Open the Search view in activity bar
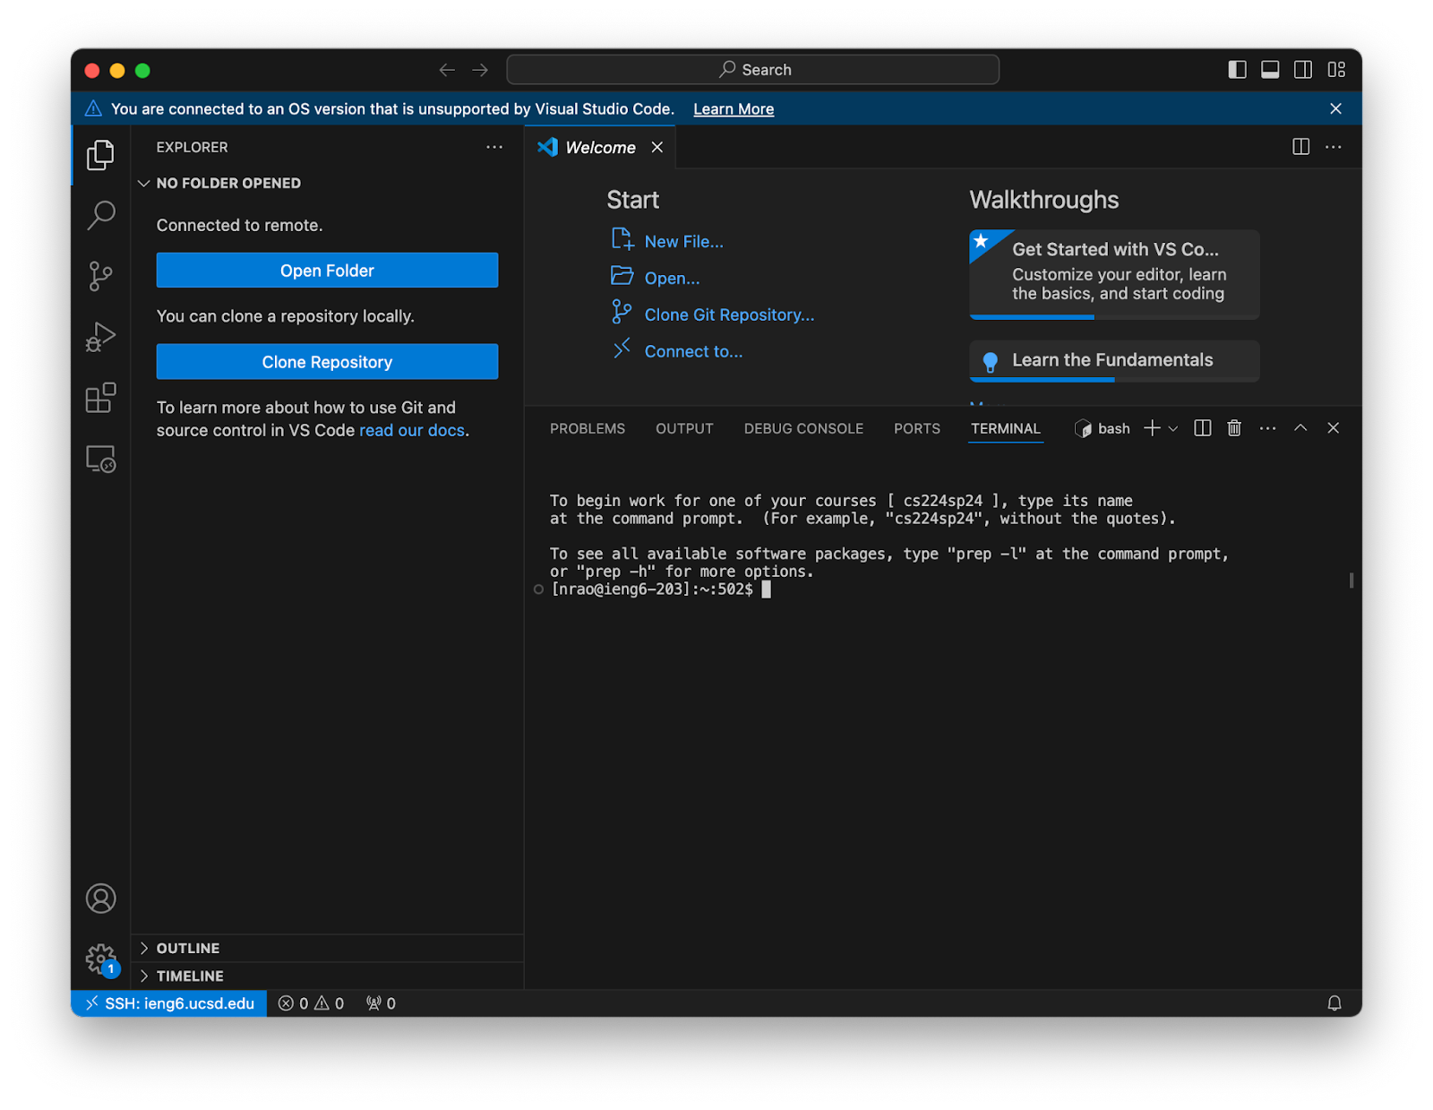The image size is (1433, 1110). [x=100, y=215]
